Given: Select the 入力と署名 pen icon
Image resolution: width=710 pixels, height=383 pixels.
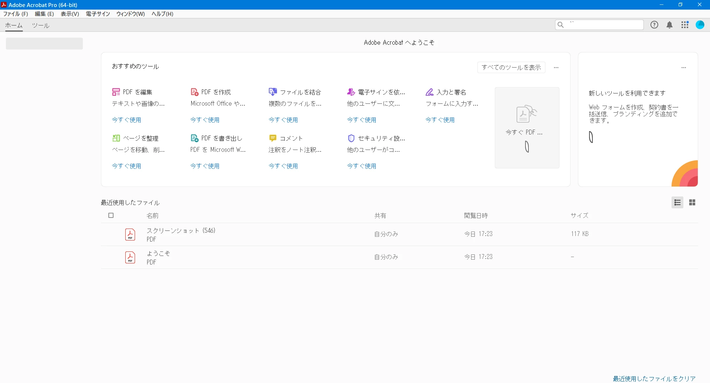Looking at the screenshot, I should coord(430,92).
